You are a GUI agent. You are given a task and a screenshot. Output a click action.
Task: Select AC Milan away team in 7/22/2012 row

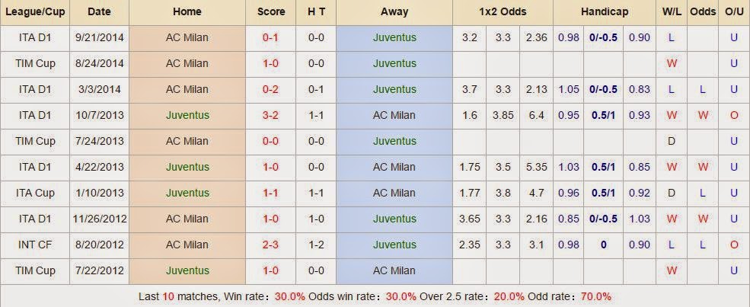[394, 271]
